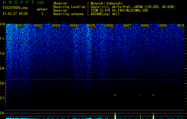
Task: Click the faint echo below marker 0008
Action: (141, 95)
